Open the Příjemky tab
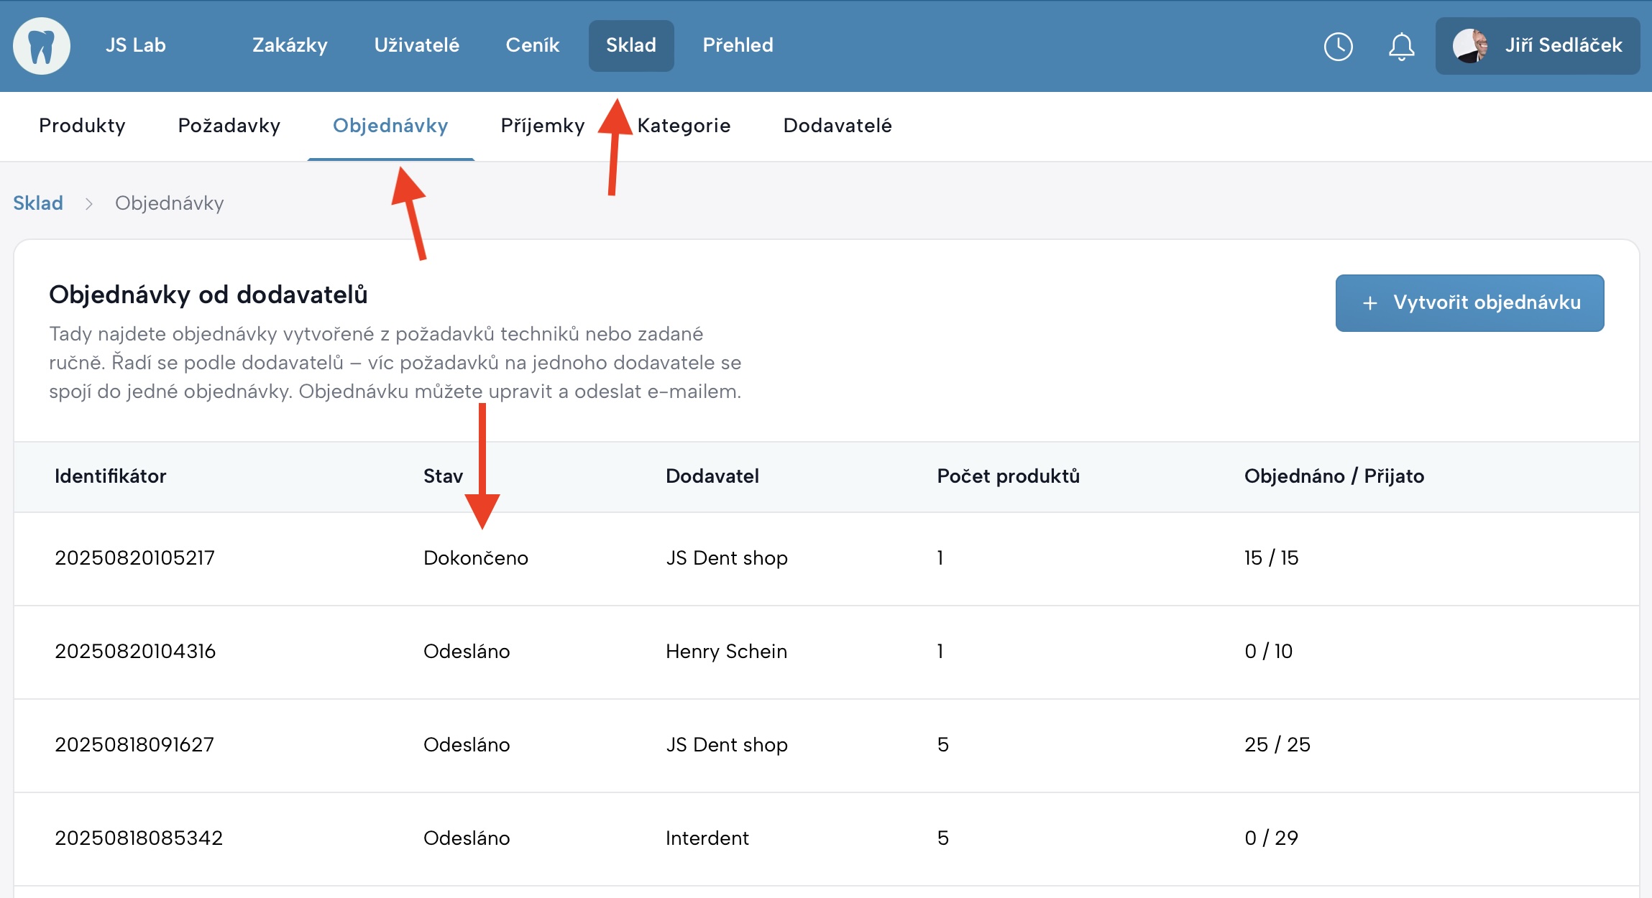 (x=542, y=126)
